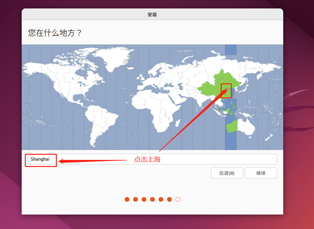Click the 继续 continue button
314x229 pixels.
[261, 173]
